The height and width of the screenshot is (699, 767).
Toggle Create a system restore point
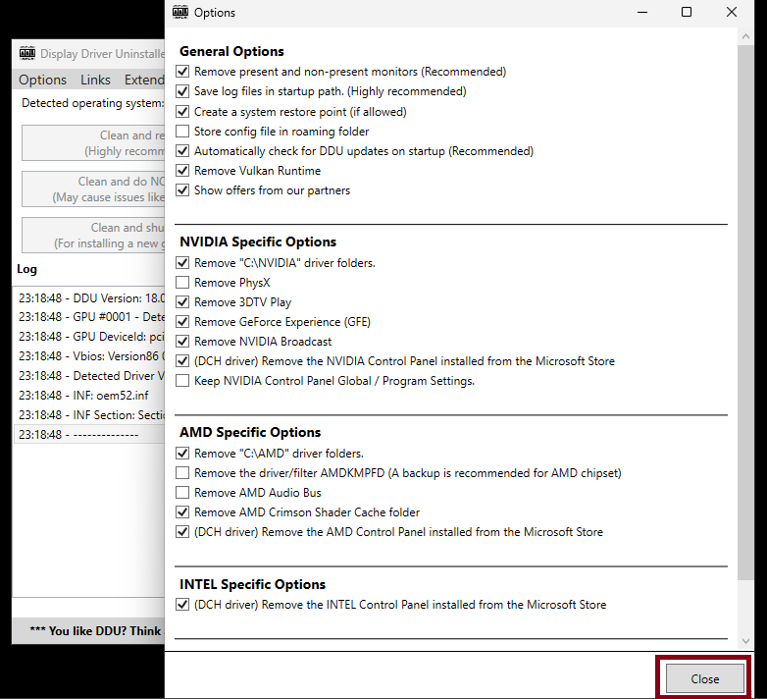182,112
